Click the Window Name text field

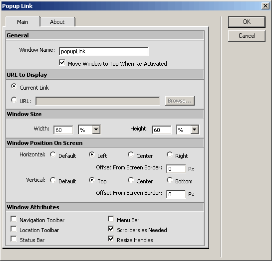coord(104,51)
